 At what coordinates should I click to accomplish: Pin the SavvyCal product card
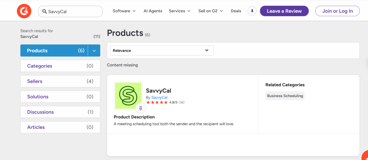(141, 108)
